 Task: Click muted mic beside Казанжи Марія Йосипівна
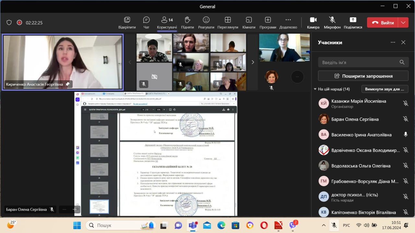(406, 104)
